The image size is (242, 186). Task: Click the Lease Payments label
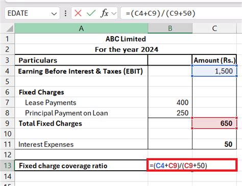click(x=51, y=103)
